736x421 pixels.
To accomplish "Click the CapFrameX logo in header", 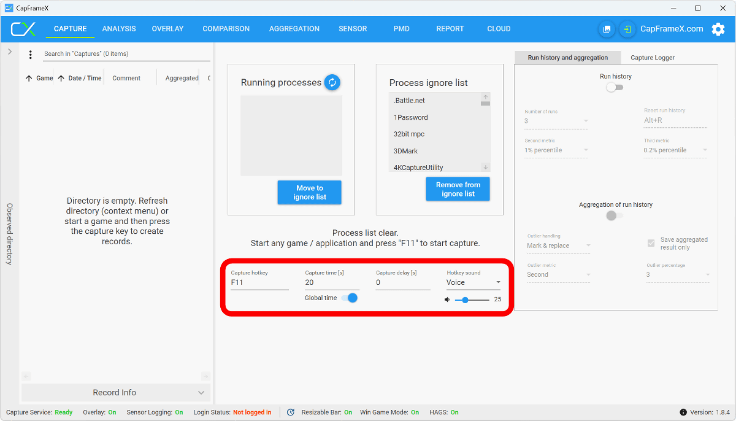I will (x=23, y=29).
